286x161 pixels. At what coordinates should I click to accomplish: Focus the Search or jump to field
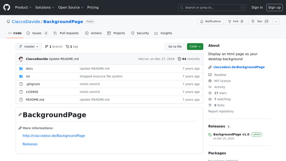[x=212, y=8]
